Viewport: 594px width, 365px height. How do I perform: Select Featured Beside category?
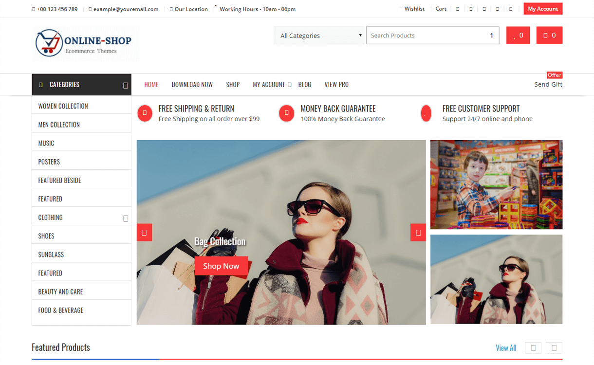59,180
